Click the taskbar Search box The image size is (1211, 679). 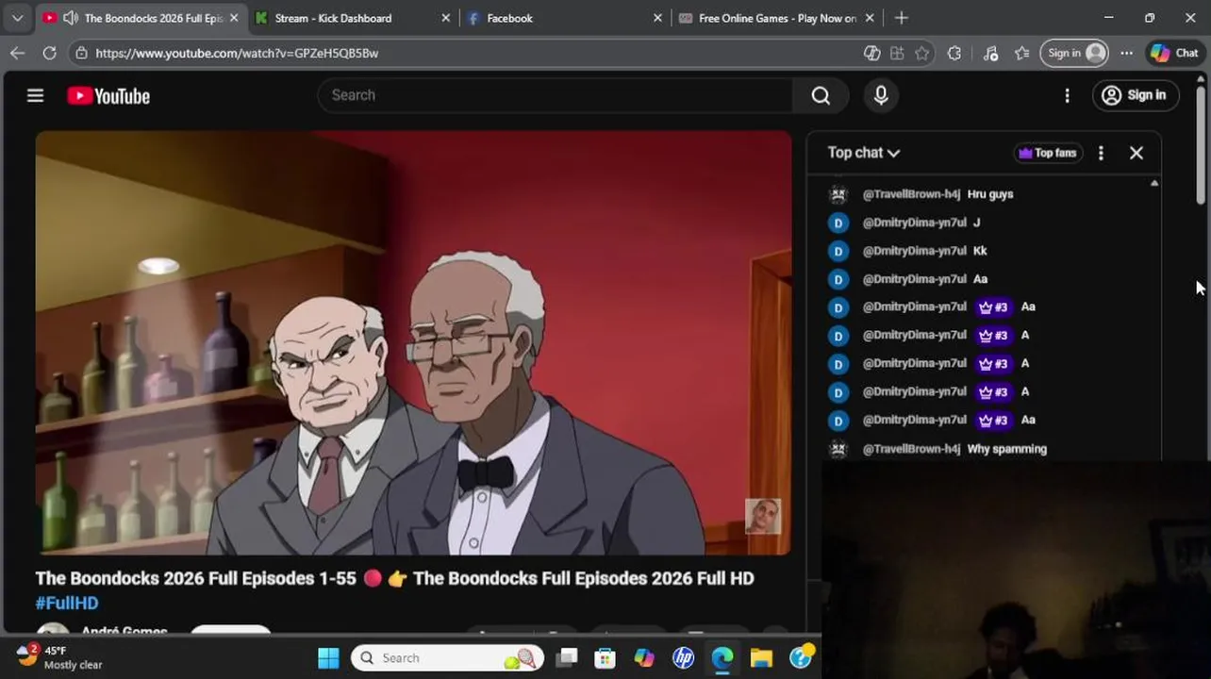point(447,658)
